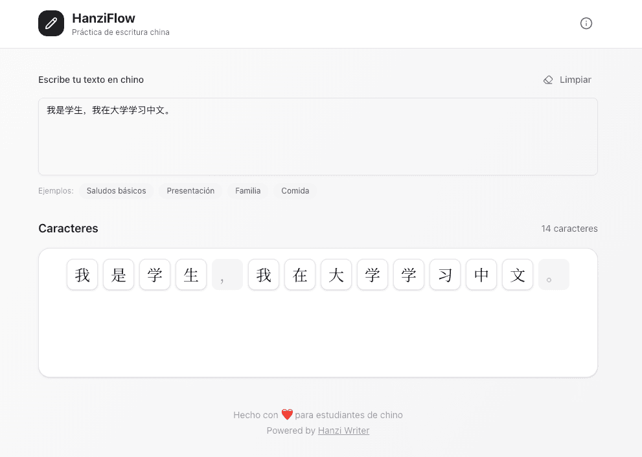Click the 在 character tile
642x457 pixels.
pos(300,274)
